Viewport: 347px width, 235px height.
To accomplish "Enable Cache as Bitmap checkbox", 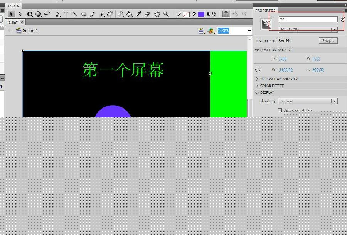I will click(x=280, y=110).
